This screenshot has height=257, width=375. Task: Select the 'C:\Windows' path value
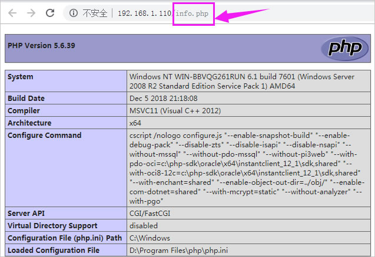[x=150, y=238]
